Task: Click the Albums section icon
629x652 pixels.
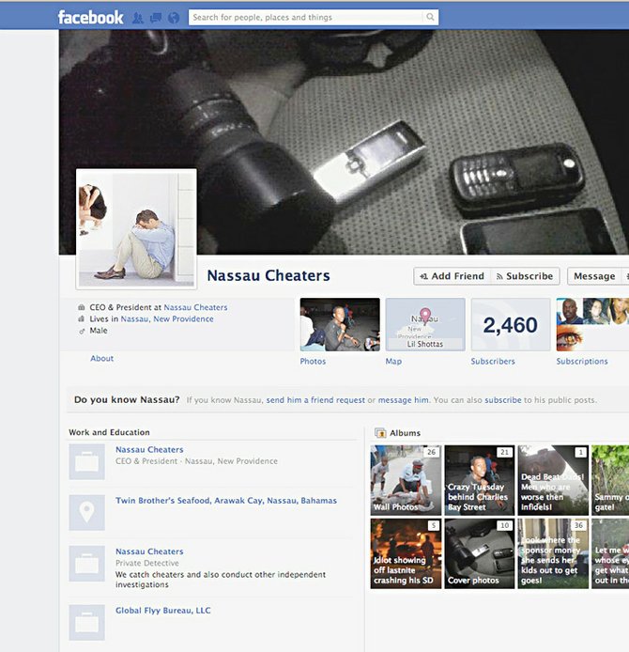Action: point(380,433)
